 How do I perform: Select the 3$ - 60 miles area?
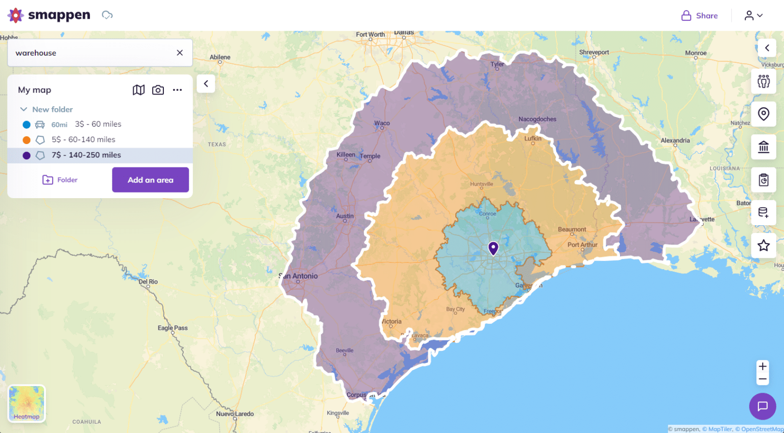click(100, 124)
